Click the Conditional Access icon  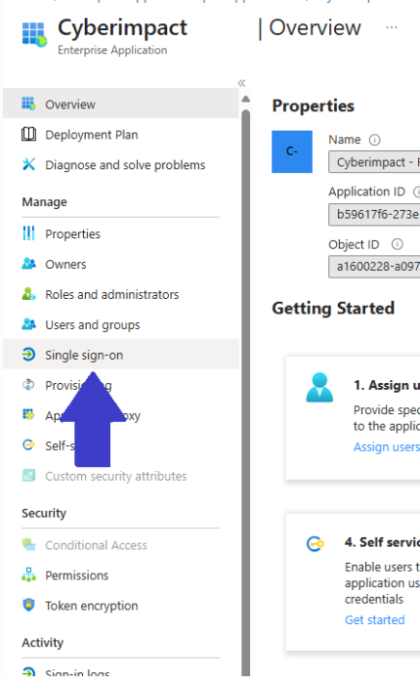(x=28, y=544)
